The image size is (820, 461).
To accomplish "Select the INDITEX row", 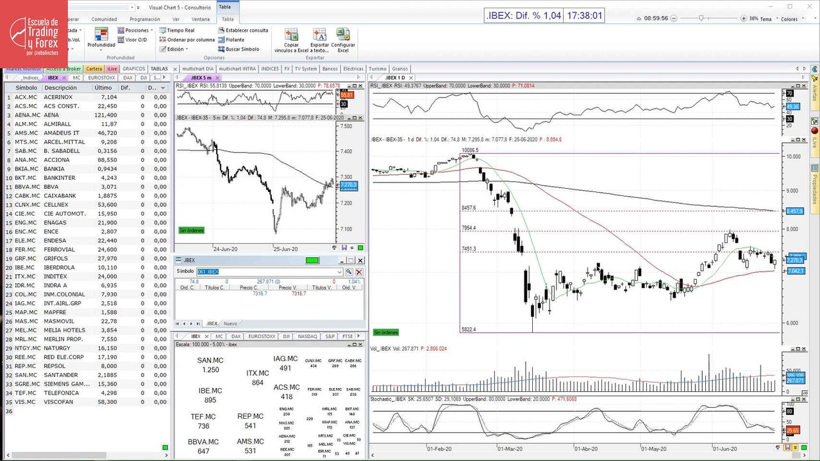I will point(87,276).
